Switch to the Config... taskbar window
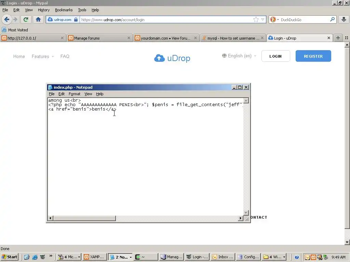This screenshot has width=350, height=262. click(248, 257)
